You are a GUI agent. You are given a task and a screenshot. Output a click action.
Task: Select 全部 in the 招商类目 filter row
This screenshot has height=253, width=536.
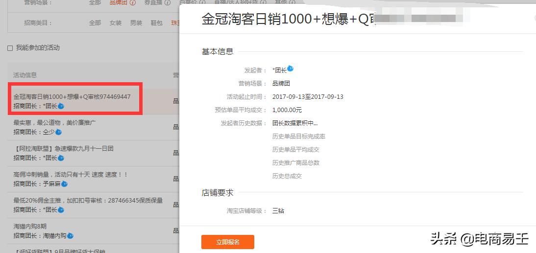tap(95, 23)
